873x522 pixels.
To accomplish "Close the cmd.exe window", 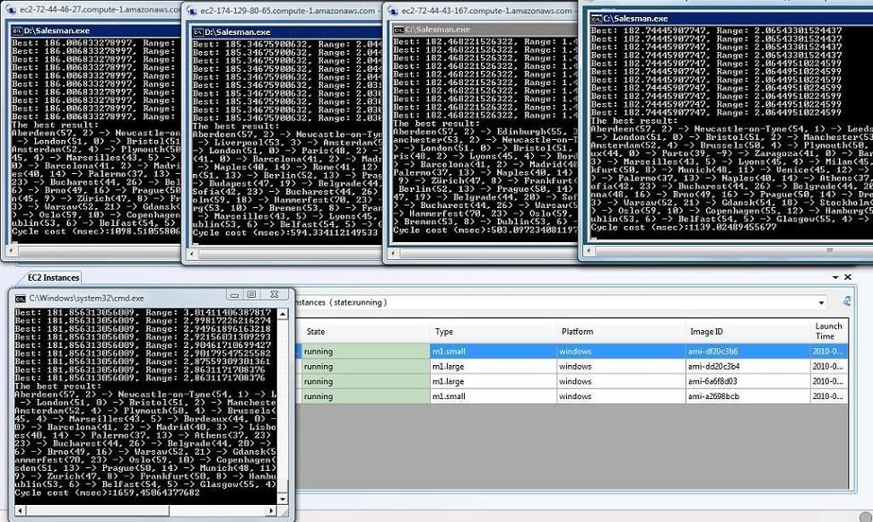I will click(x=275, y=294).
